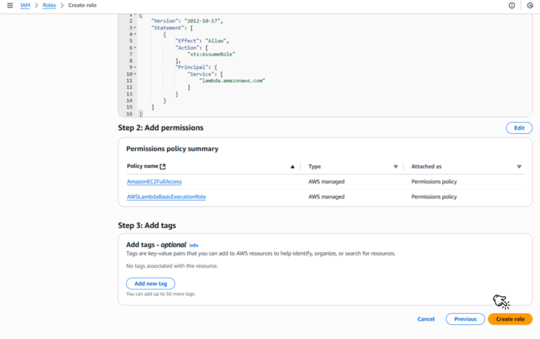Viewport: 540px width, 339px height.
Task: Open the hamburger navigation menu
Action: pyautogui.click(x=10, y=6)
